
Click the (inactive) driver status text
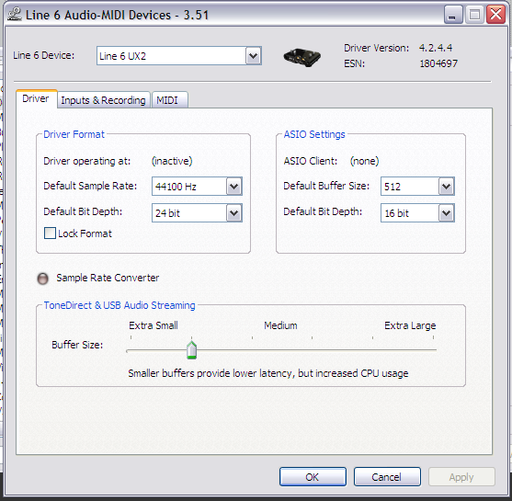click(172, 161)
